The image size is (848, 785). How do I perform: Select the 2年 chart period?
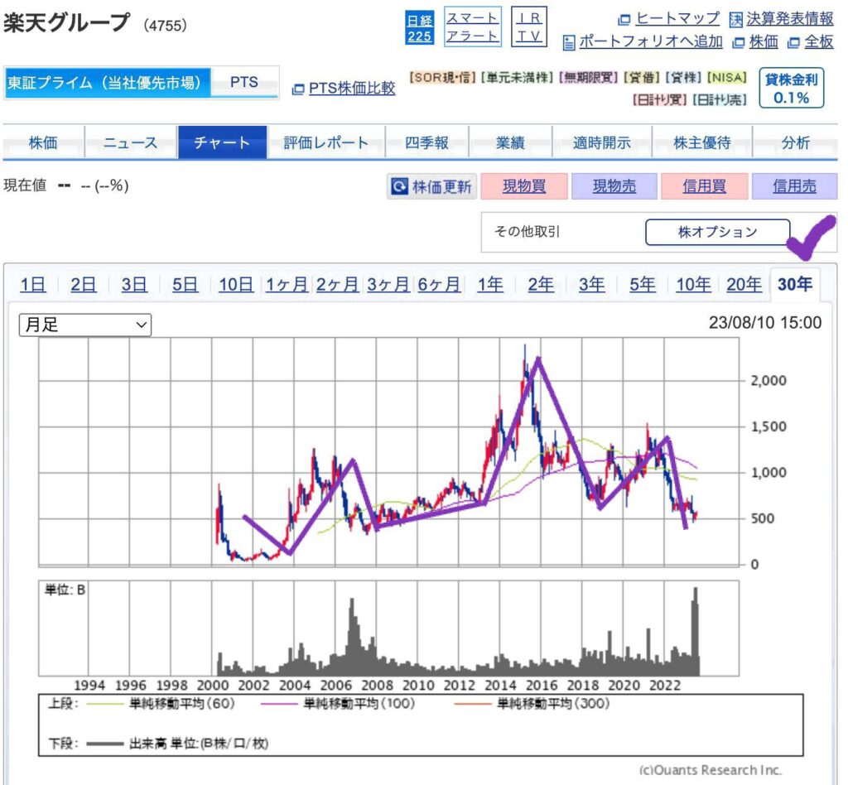click(541, 284)
